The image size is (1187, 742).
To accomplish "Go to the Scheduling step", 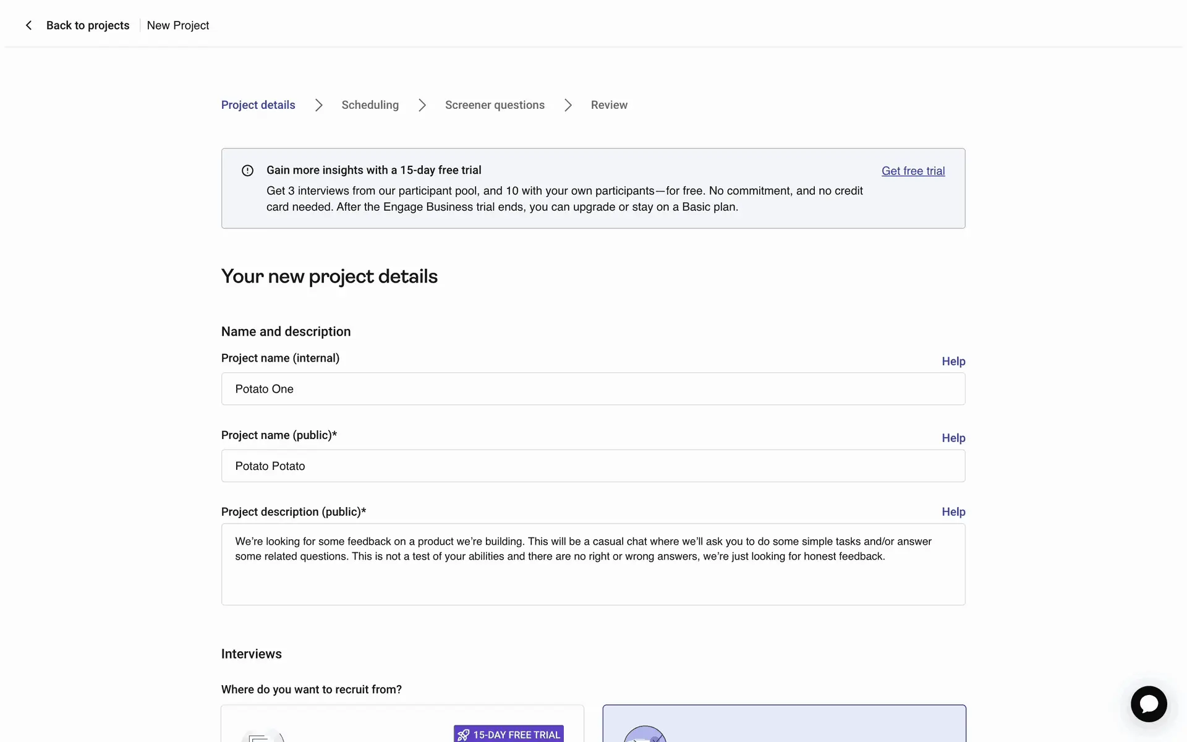I will coord(370,105).
